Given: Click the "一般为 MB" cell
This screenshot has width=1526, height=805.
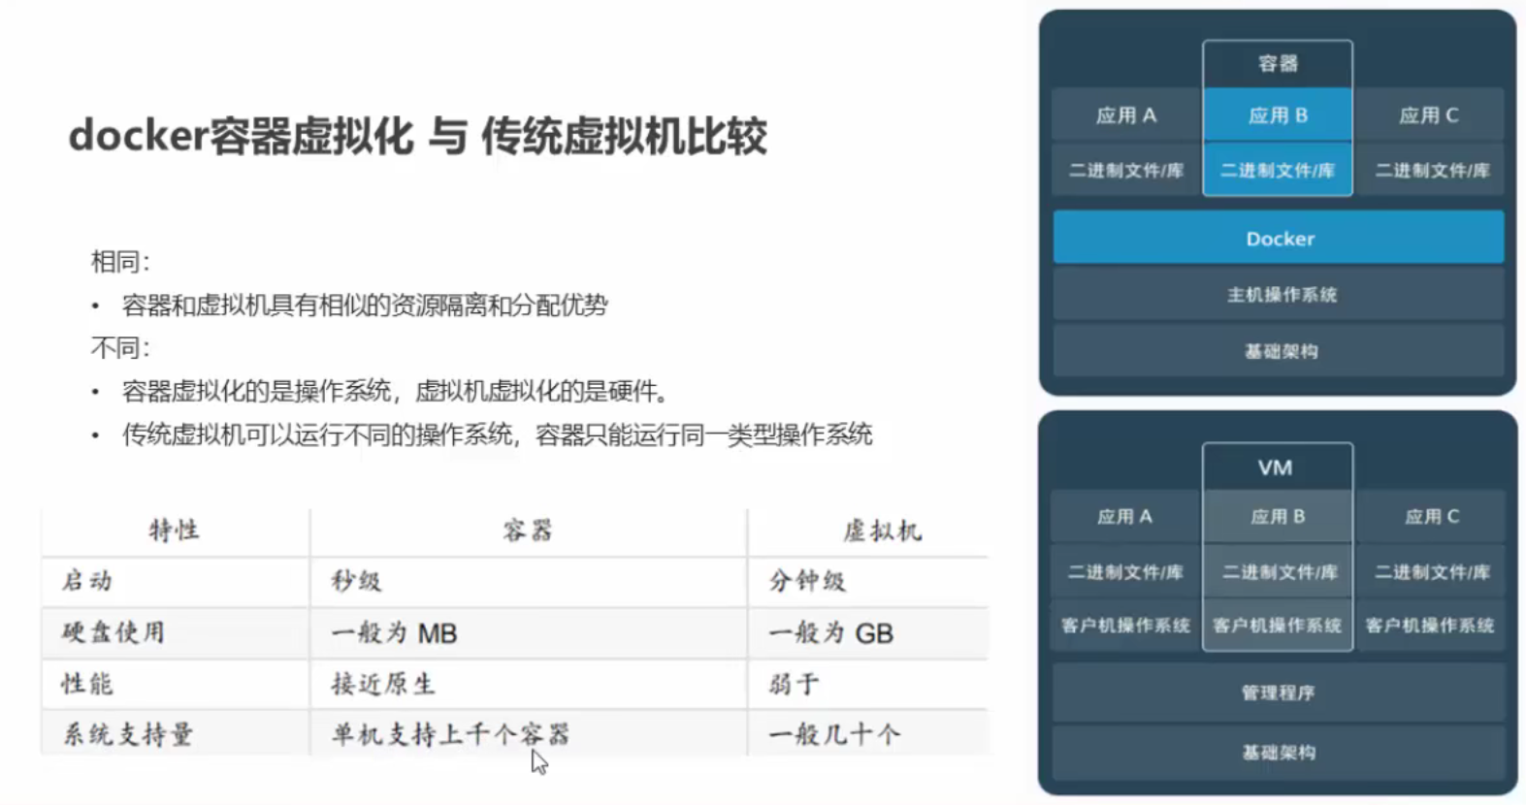Looking at the screenshot, I should (394, 633).
